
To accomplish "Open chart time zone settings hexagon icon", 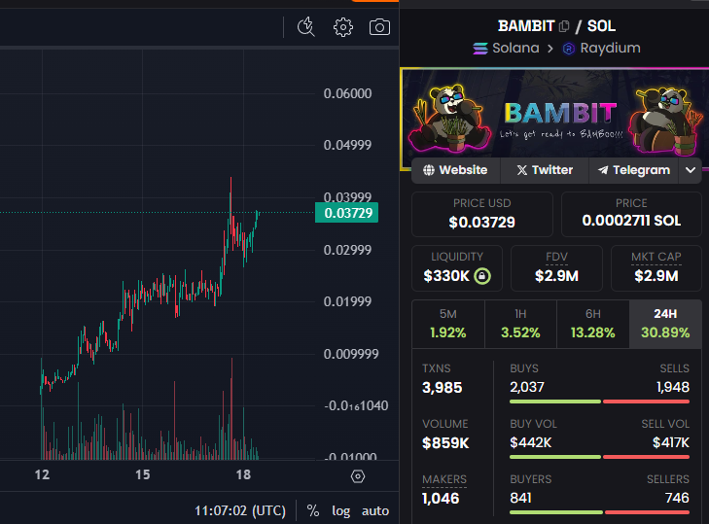I will pos(358,476).
